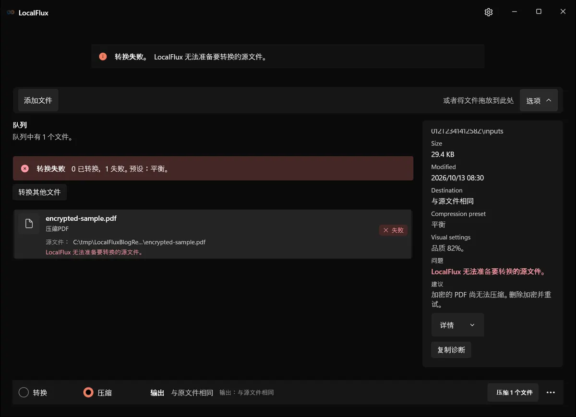The height and width of the screenshot is (417, 576).
Task: Click the 或者将文件拖放到此处 drop hint
Action: click(479, 100)
